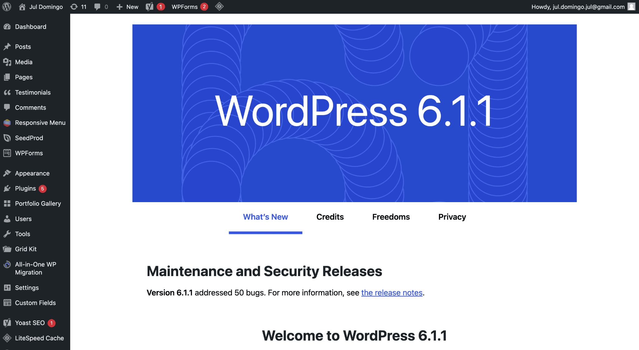This screenshot has width=639, height=350.
Task: Click the Posts pushpin icon
Action: (x=7, y=47)
